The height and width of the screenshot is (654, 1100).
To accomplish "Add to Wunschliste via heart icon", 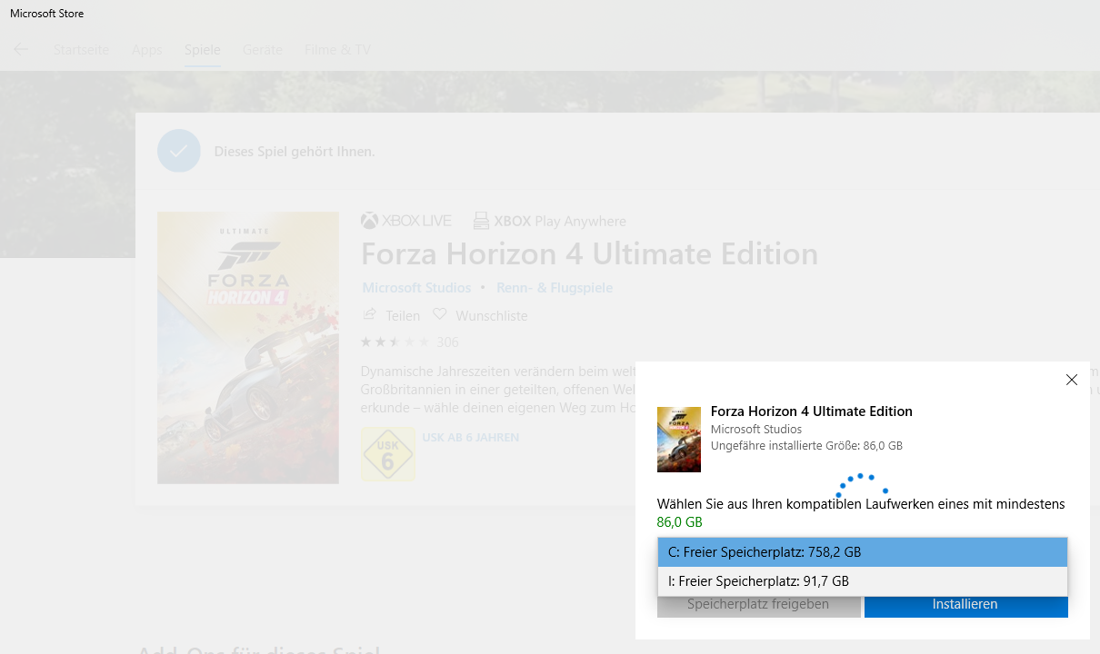I will click(440, 315).
